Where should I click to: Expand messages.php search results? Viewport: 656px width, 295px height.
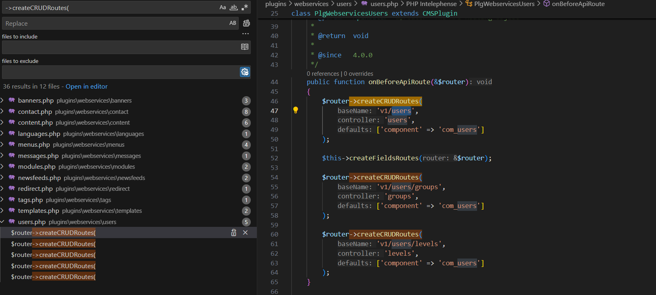tap(2, 156)
